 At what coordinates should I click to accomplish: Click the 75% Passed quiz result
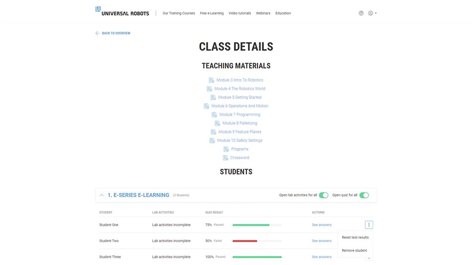(214, 225)
